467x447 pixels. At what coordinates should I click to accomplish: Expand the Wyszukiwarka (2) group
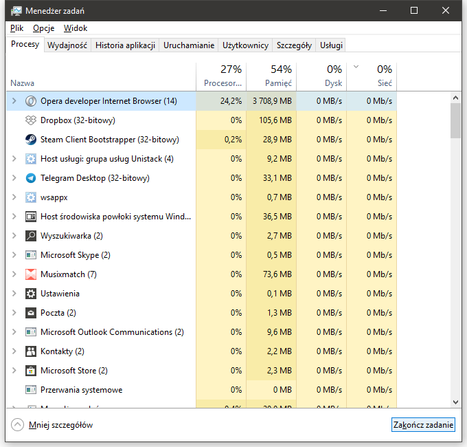point(14,236)
